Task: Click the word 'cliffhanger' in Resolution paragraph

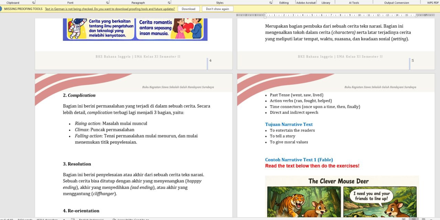Action: coord(103,194)
